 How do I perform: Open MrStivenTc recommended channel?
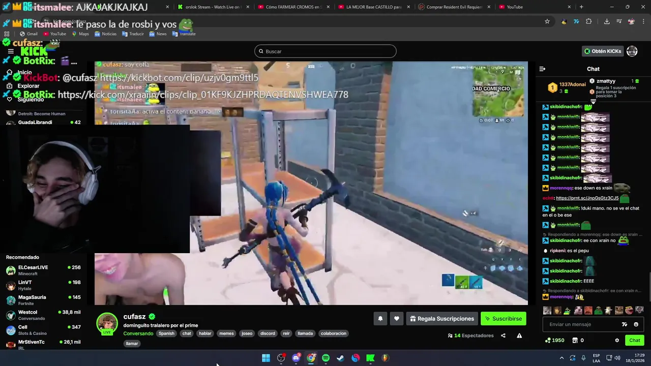tap(43, 344)
